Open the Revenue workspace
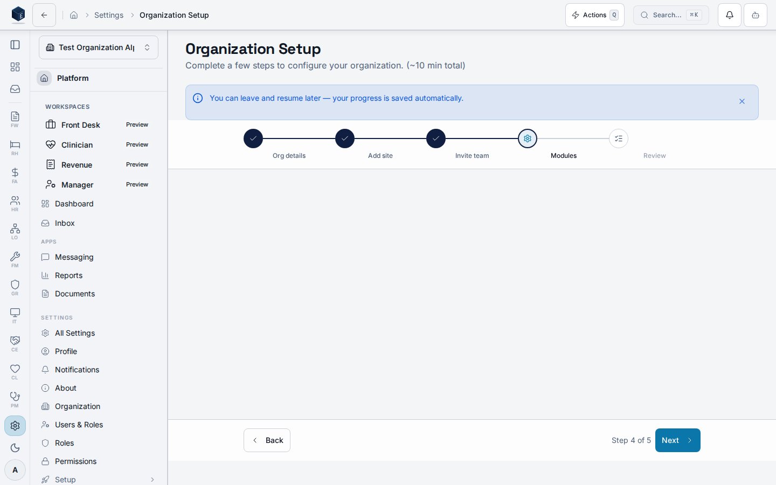The image size is (776, 485). [99, 165]
